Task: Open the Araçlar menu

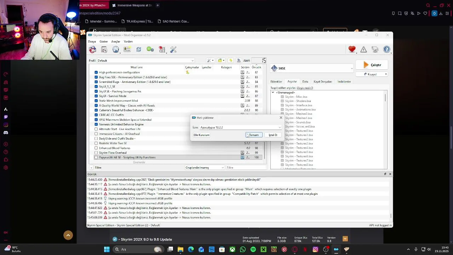Action: click(x=116, y=41)
